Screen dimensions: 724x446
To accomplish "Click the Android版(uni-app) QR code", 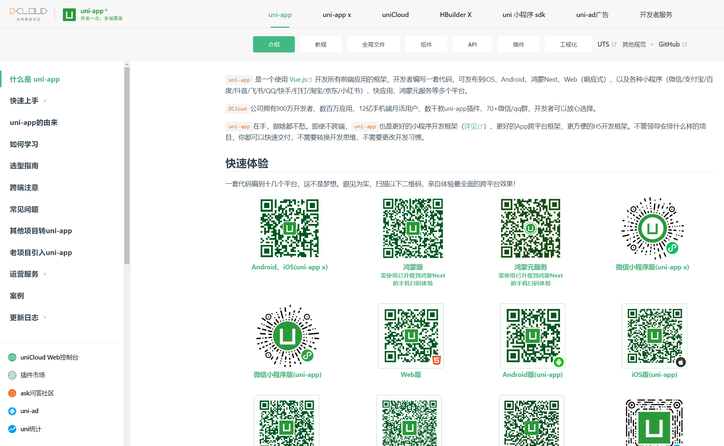I will [533, 336].
